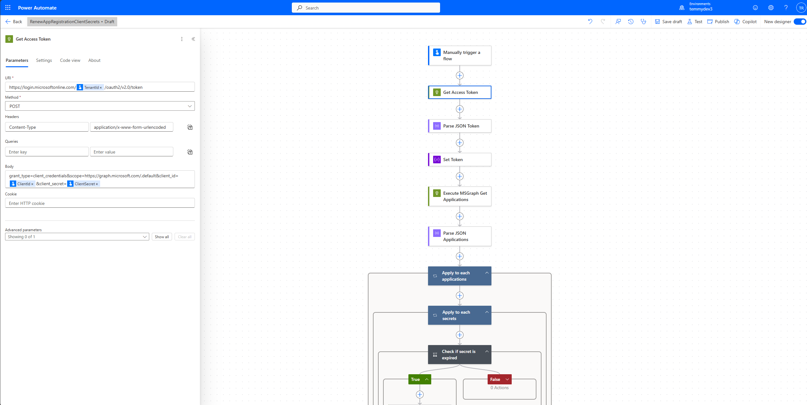Image resolution: width=807 pixels, height=405 pixels.
Task: Select the Parse JSON Token action card
Action: point(460,126)
